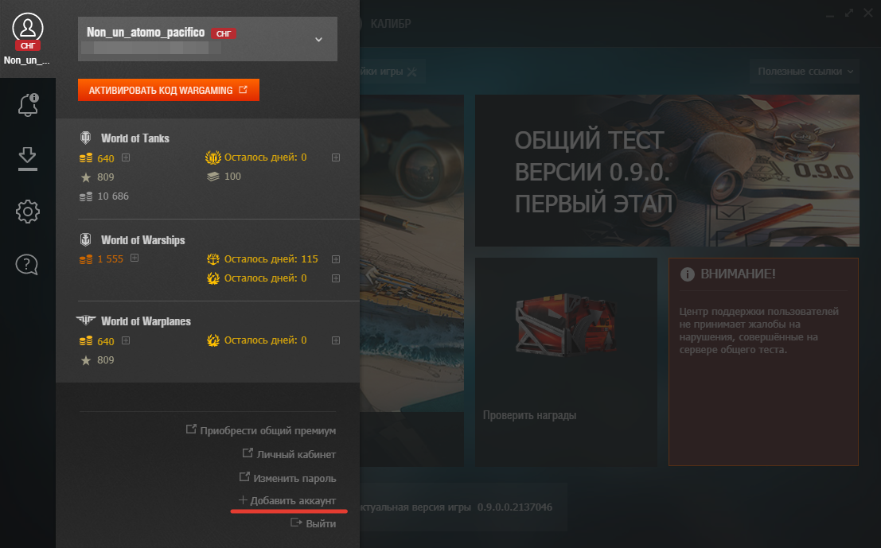Click the plus icon beside 'Осталось дней: 115'
The height and width of the screenshot is (548, 881).
click(336, 259)
